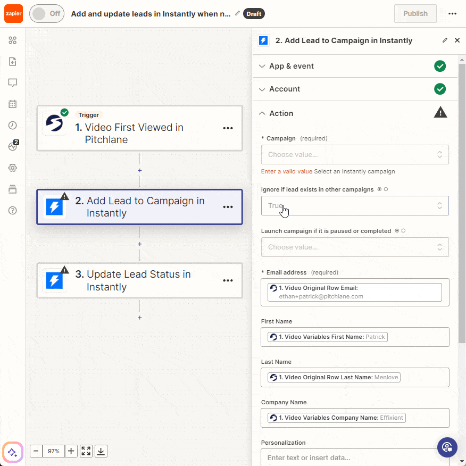Viewport: 466px width, 466px height.
Task: Open the comments sidebar icon
Action: pyautogui.click(x=12, y=82)
